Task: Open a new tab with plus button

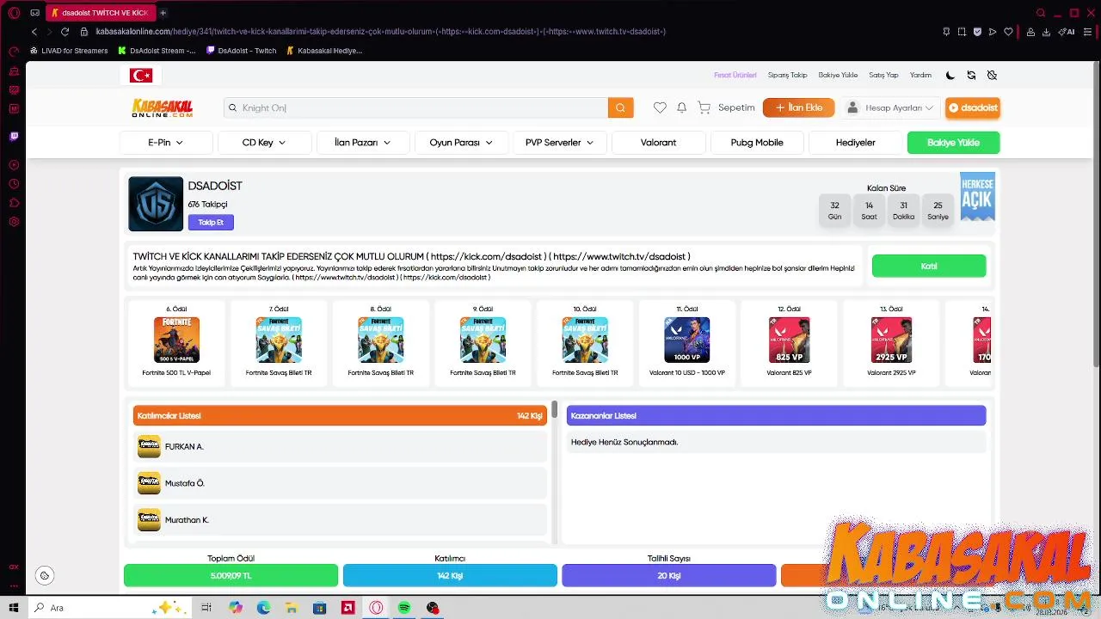Action: 163,13
